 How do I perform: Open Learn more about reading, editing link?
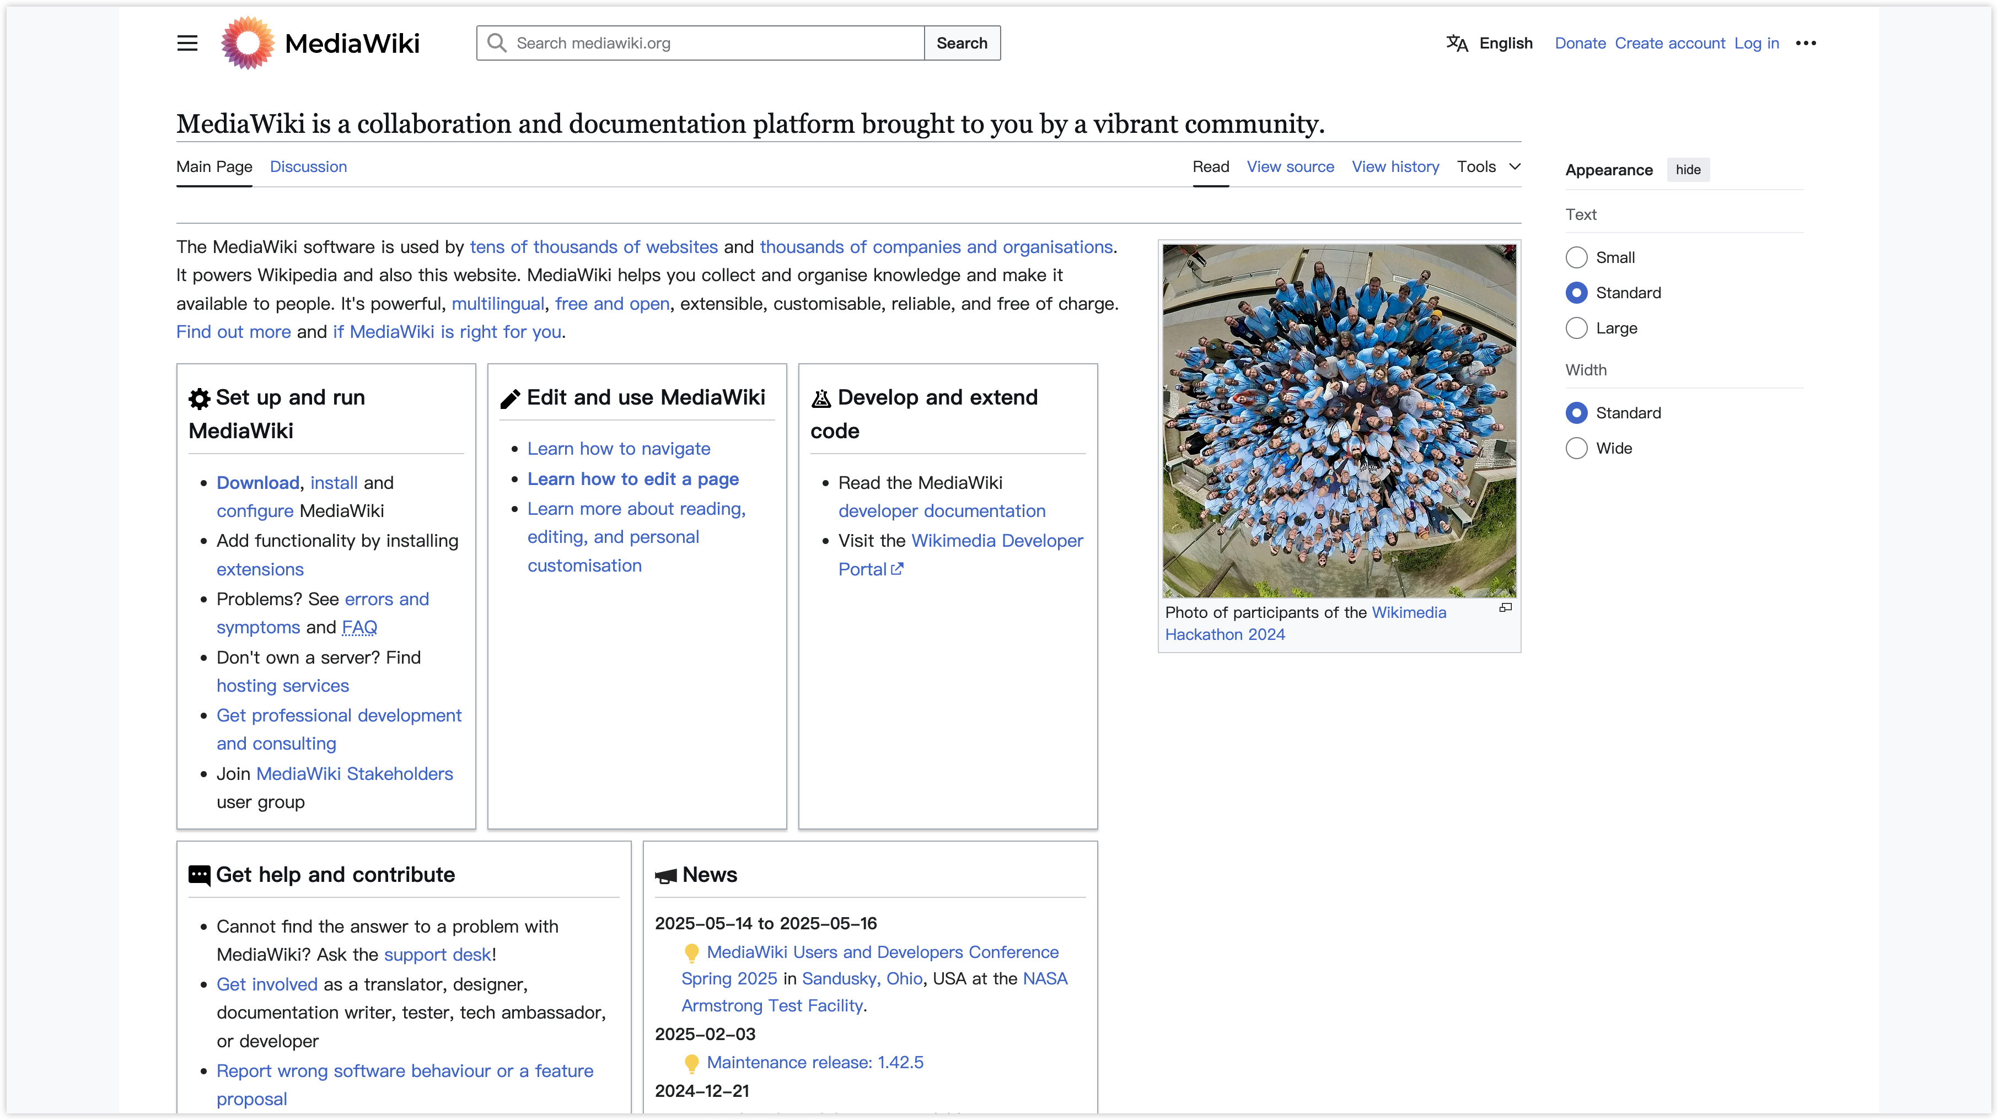[x=637, y=537]
